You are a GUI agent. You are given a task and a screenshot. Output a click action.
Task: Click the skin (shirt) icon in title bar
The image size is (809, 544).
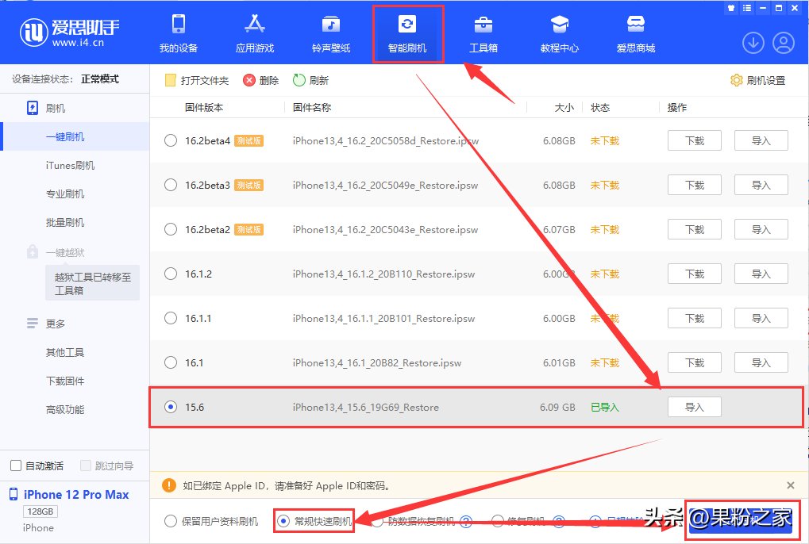[731, 8]
